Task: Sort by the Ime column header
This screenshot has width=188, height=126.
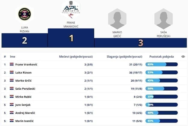Action: [12, 56]
